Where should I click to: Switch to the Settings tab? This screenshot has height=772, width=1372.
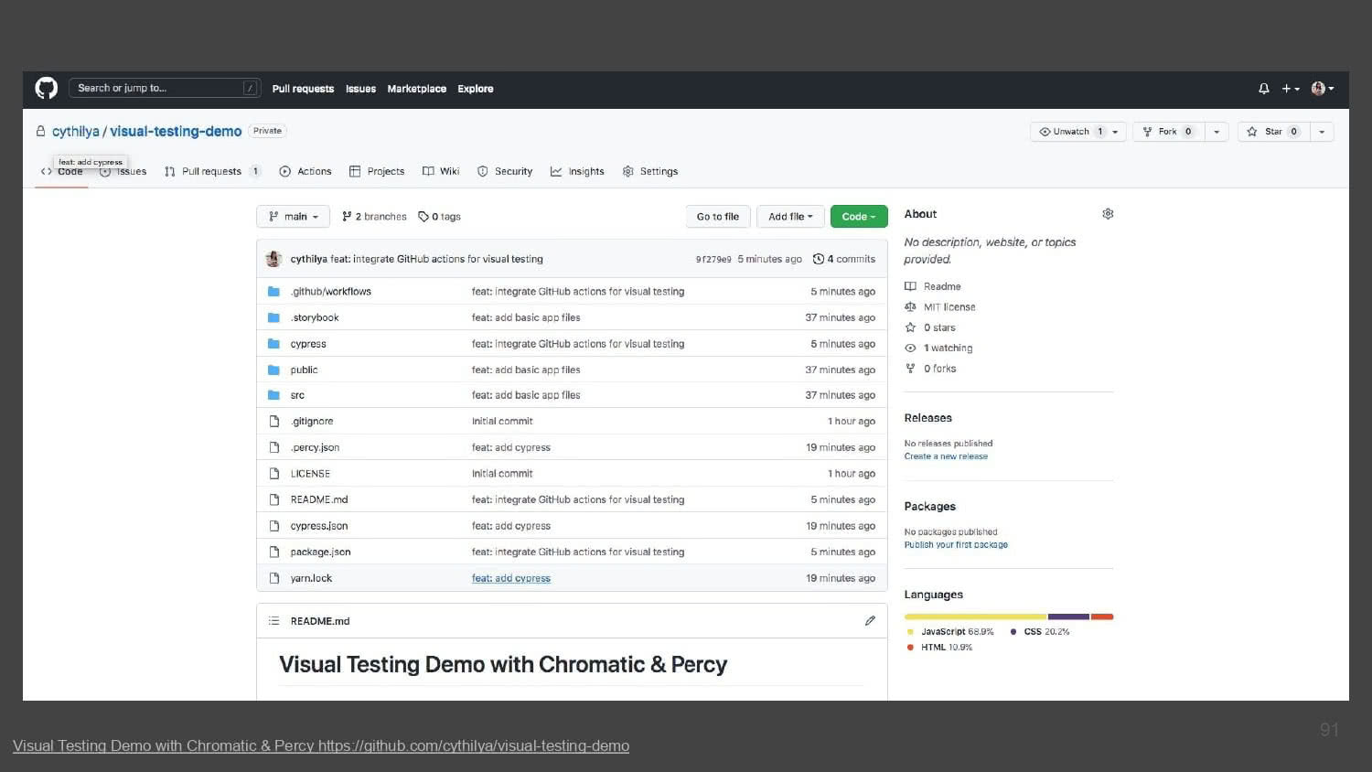click(x=650, y=171)
